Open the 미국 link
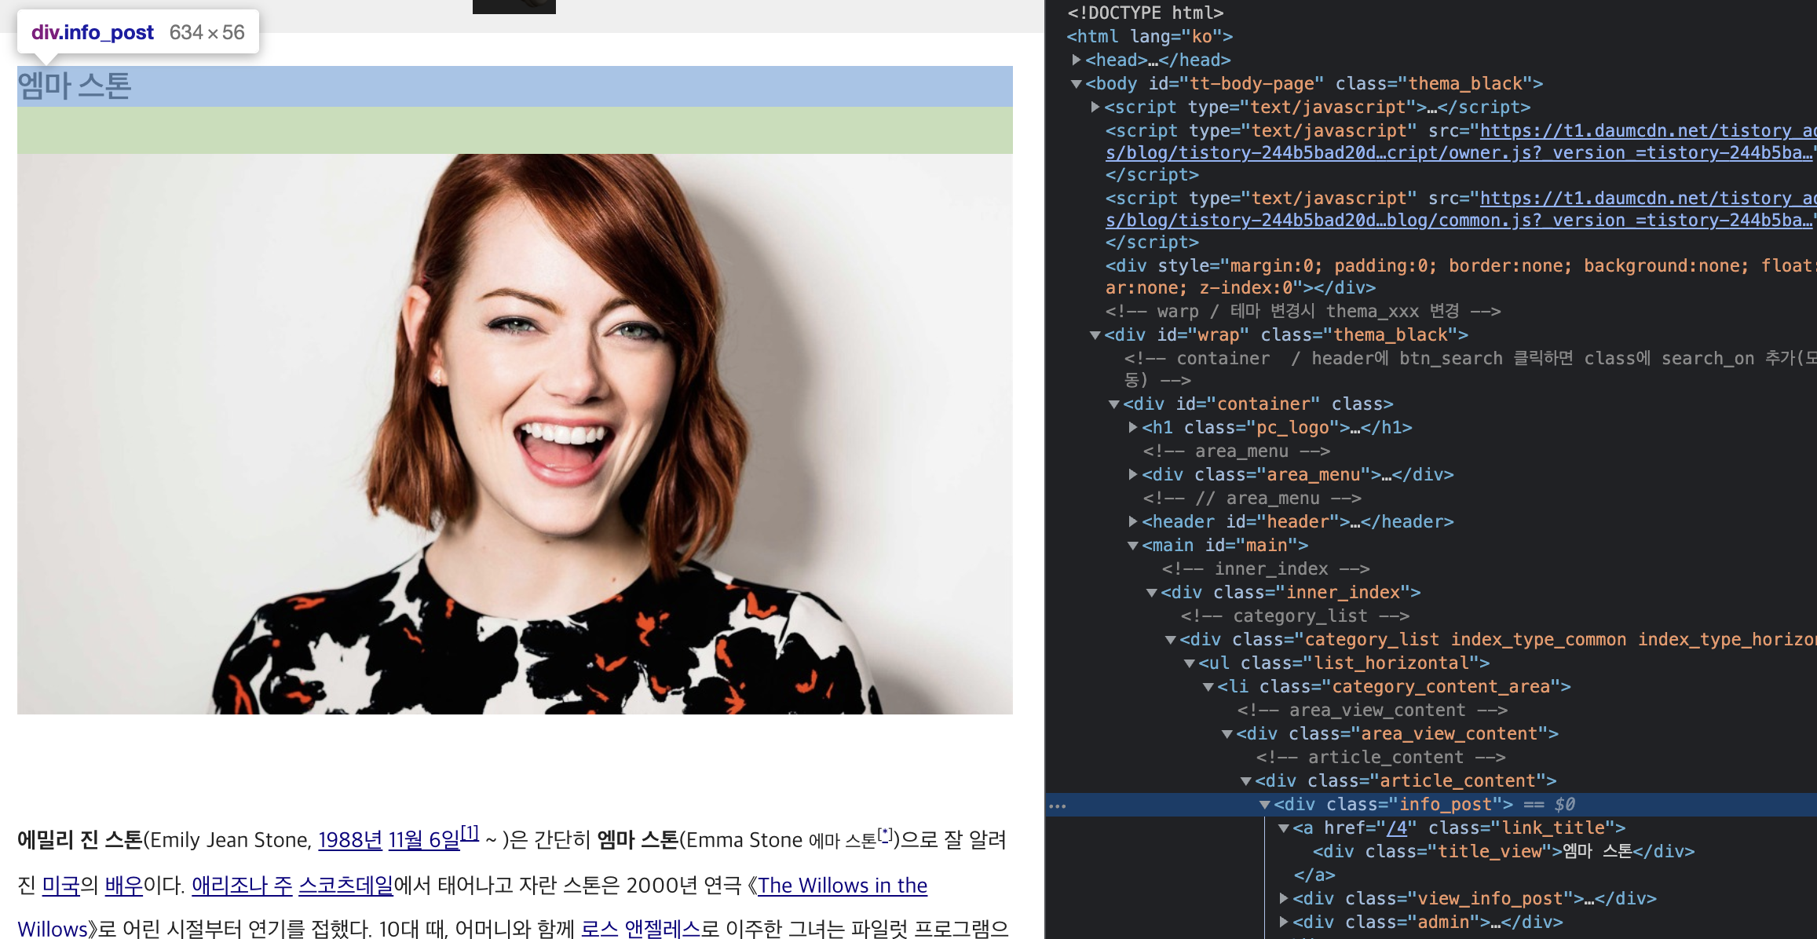Screen dimensions: 1817x939 pos(61,886)
